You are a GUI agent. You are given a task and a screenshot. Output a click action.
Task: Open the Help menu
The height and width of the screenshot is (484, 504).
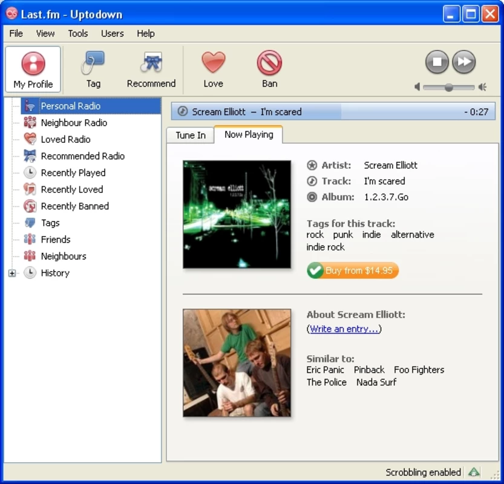click(146, 33)
